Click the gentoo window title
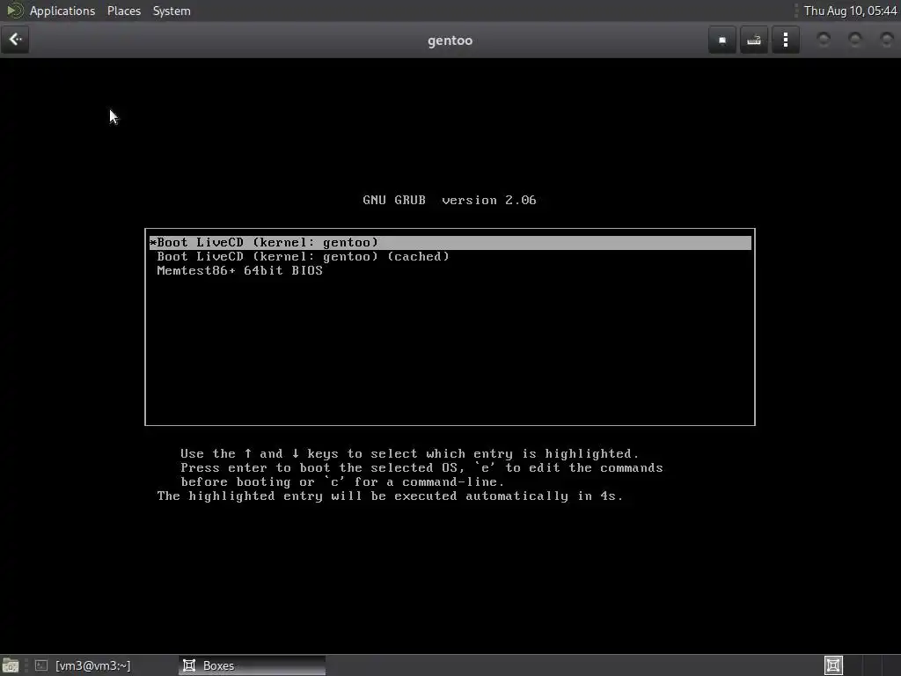Viewport: 901px width, 676px height. pos(450,40)
